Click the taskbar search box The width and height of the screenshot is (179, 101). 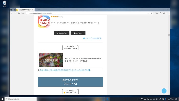tap(20, 99)
